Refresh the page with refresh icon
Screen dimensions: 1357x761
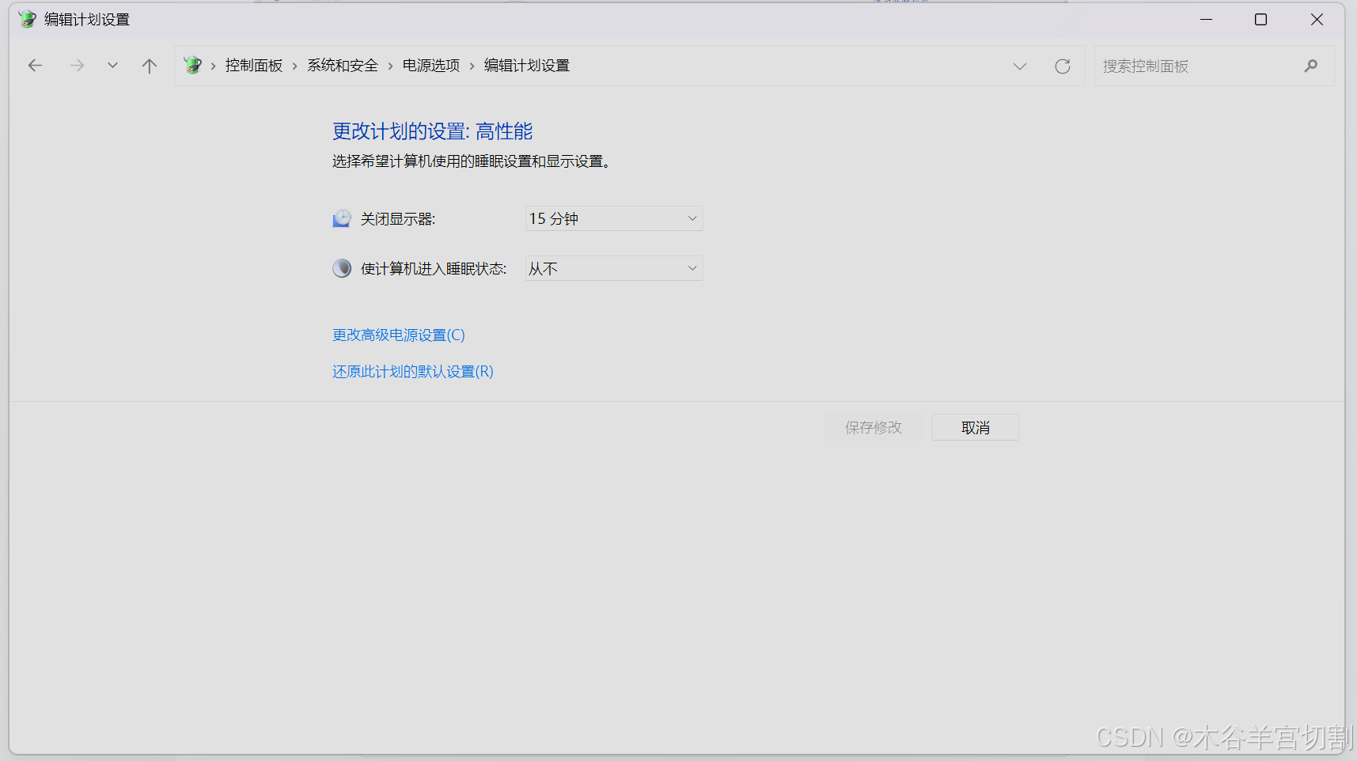(1063, 66)
